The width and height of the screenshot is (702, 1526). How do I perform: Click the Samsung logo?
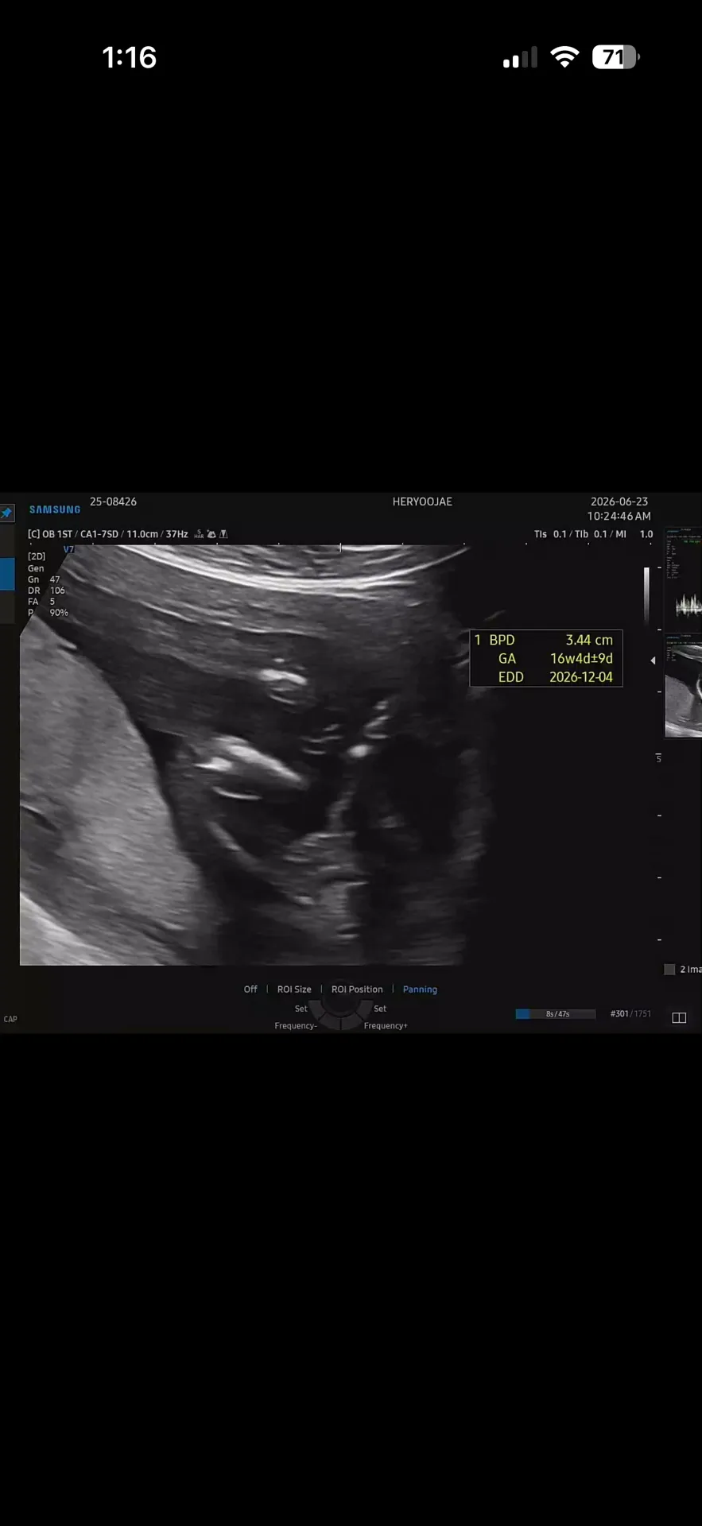[55, 509]
